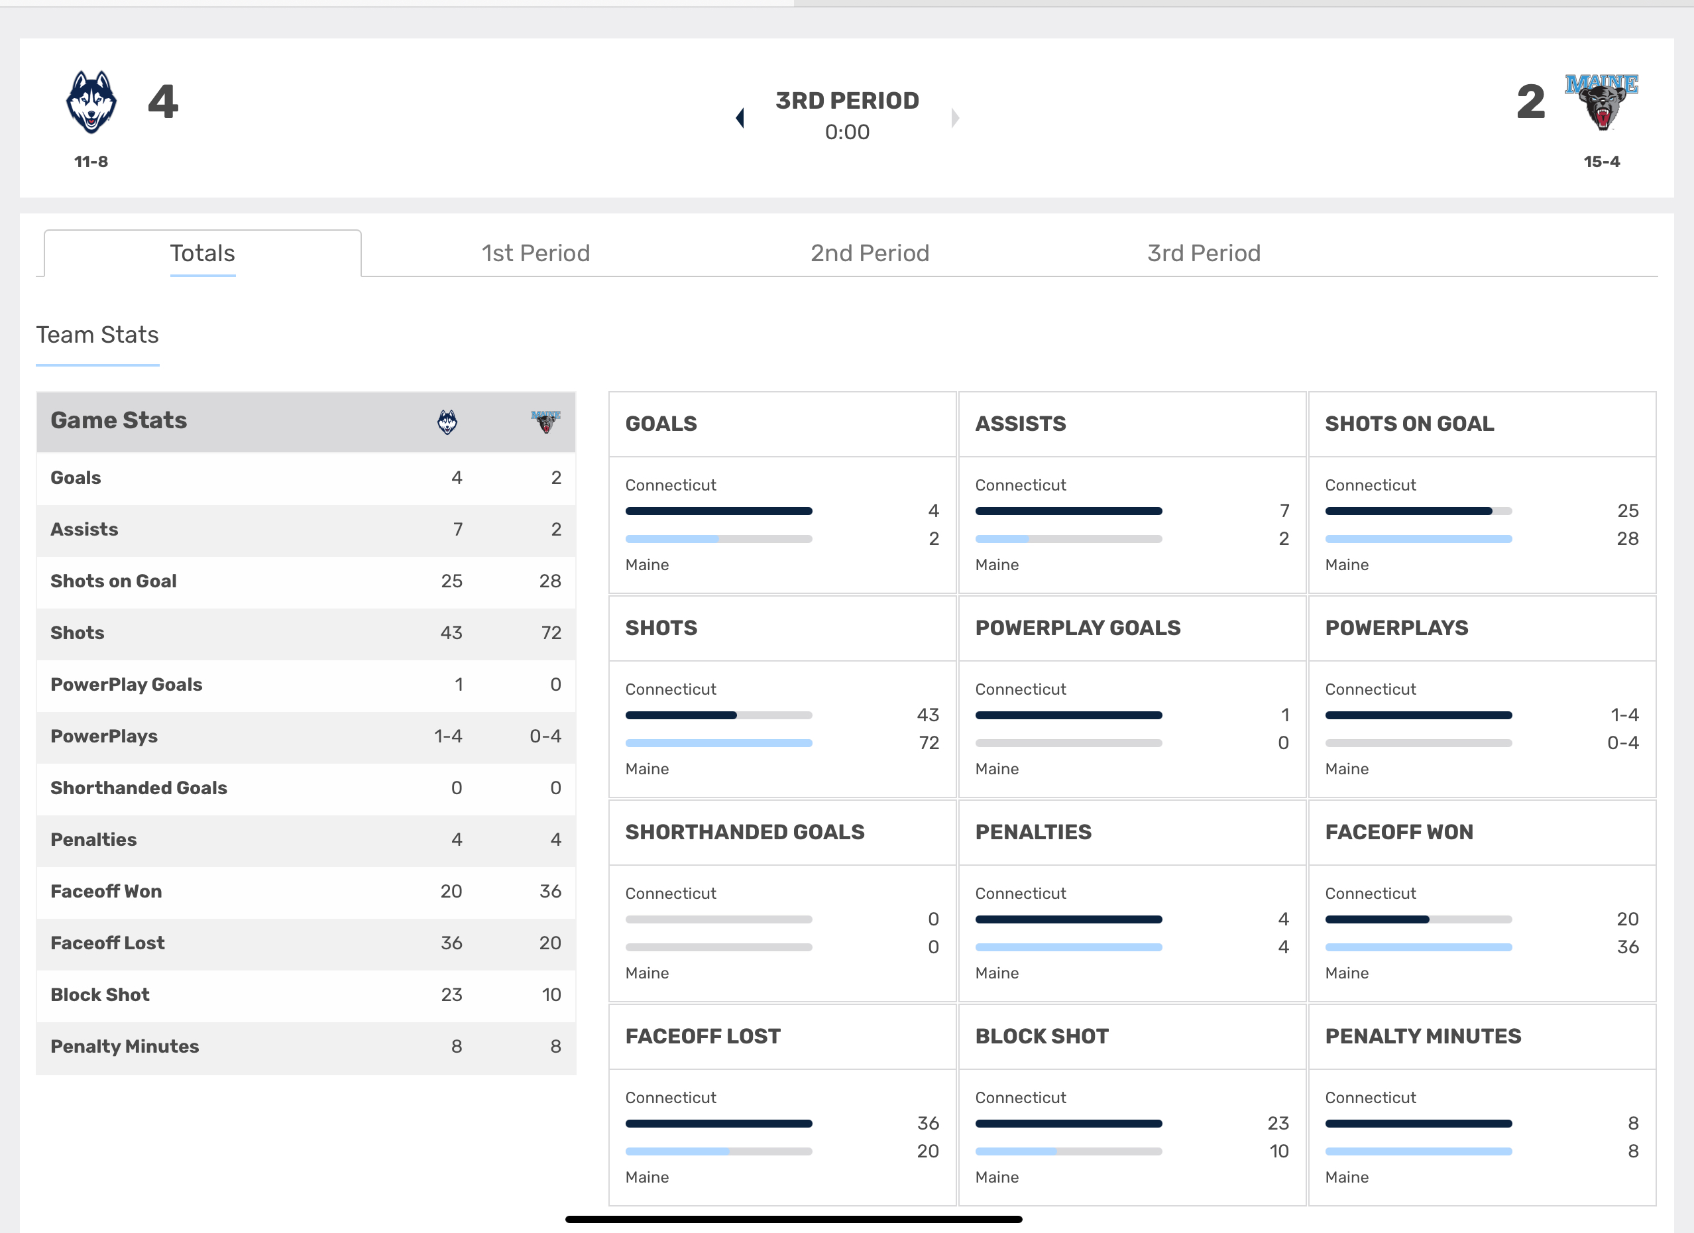
Task: Select the Shorthanded Goals table row
Action: [x=306, y=788]
